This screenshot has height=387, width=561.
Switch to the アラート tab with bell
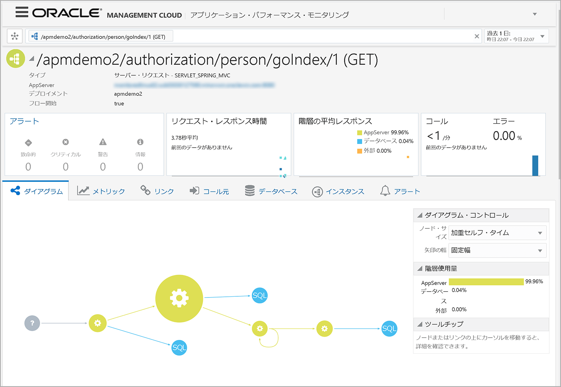pyautogui.click(x=400, y=191)
